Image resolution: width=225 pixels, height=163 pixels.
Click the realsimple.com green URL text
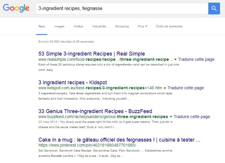[105, 59]
